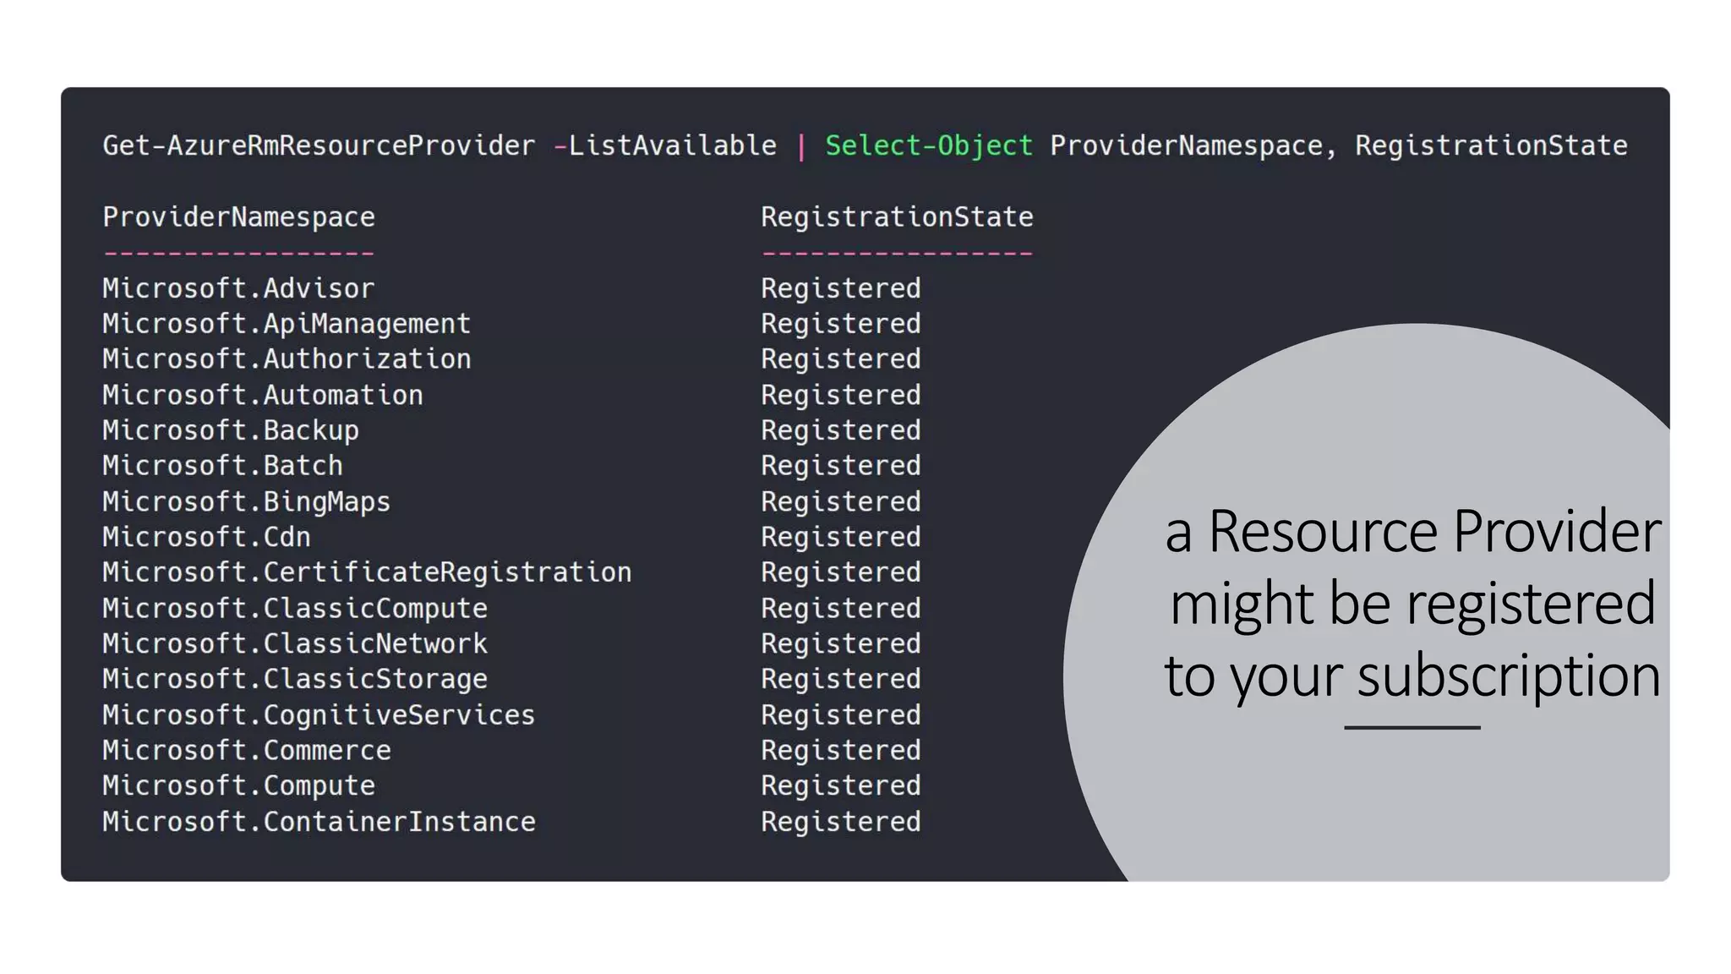1731x974 pixels.
Task: Click the 'might be registered' caption line
Action: pos(1412,605)
